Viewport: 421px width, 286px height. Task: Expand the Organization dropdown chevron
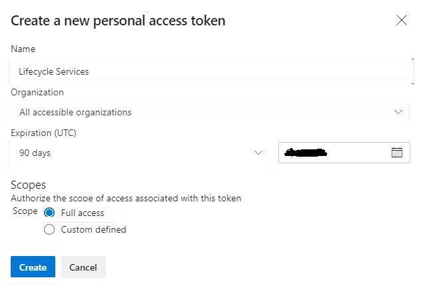click(x=398, y=112)
